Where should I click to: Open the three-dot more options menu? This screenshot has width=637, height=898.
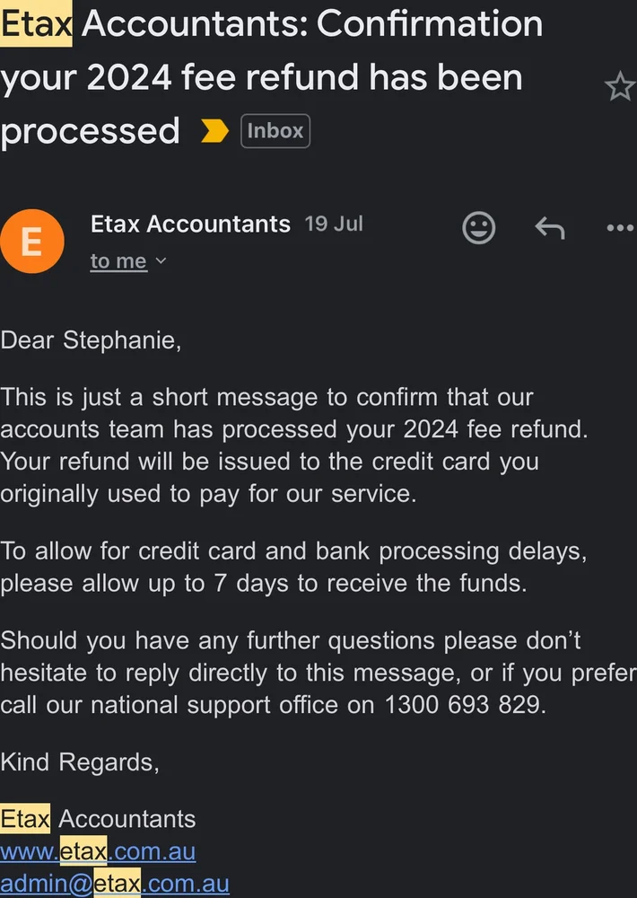click(x=620, y=228)
